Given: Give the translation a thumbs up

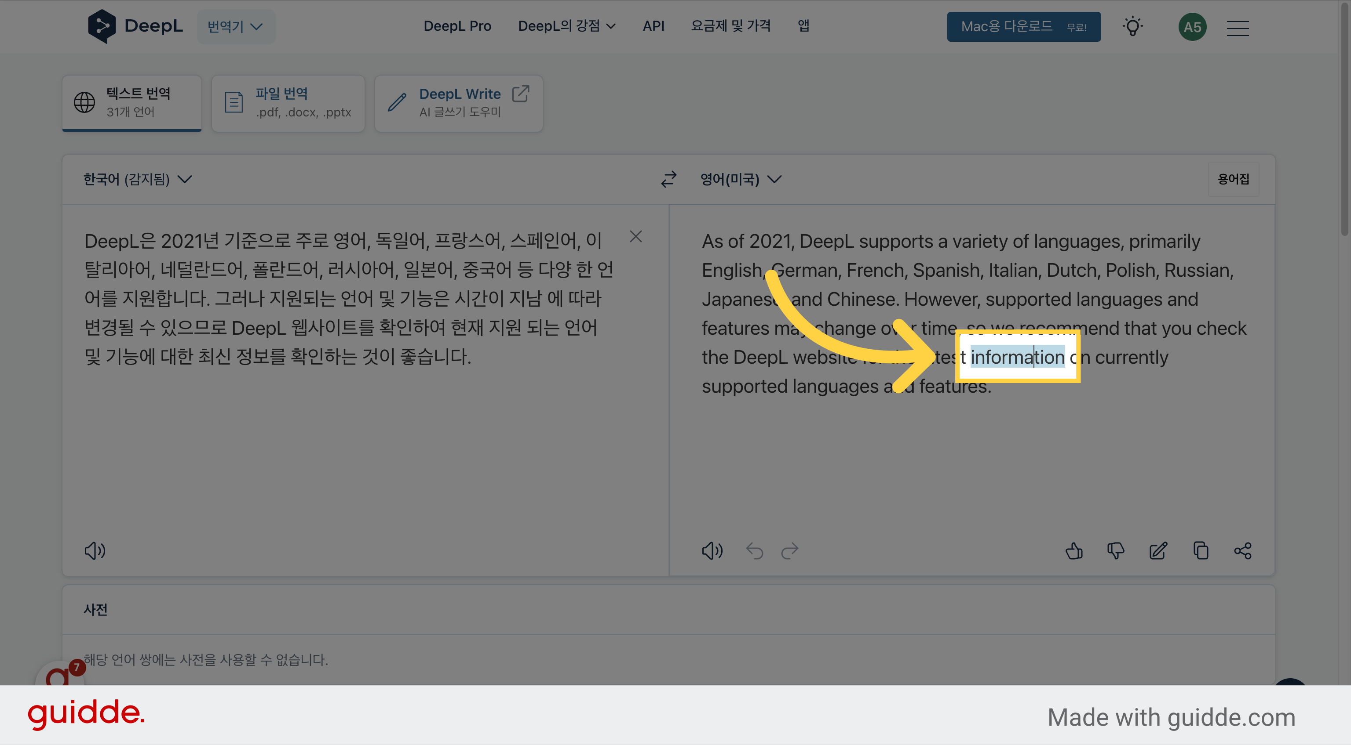Looking at the screenshot, I should coord(1073,551).
